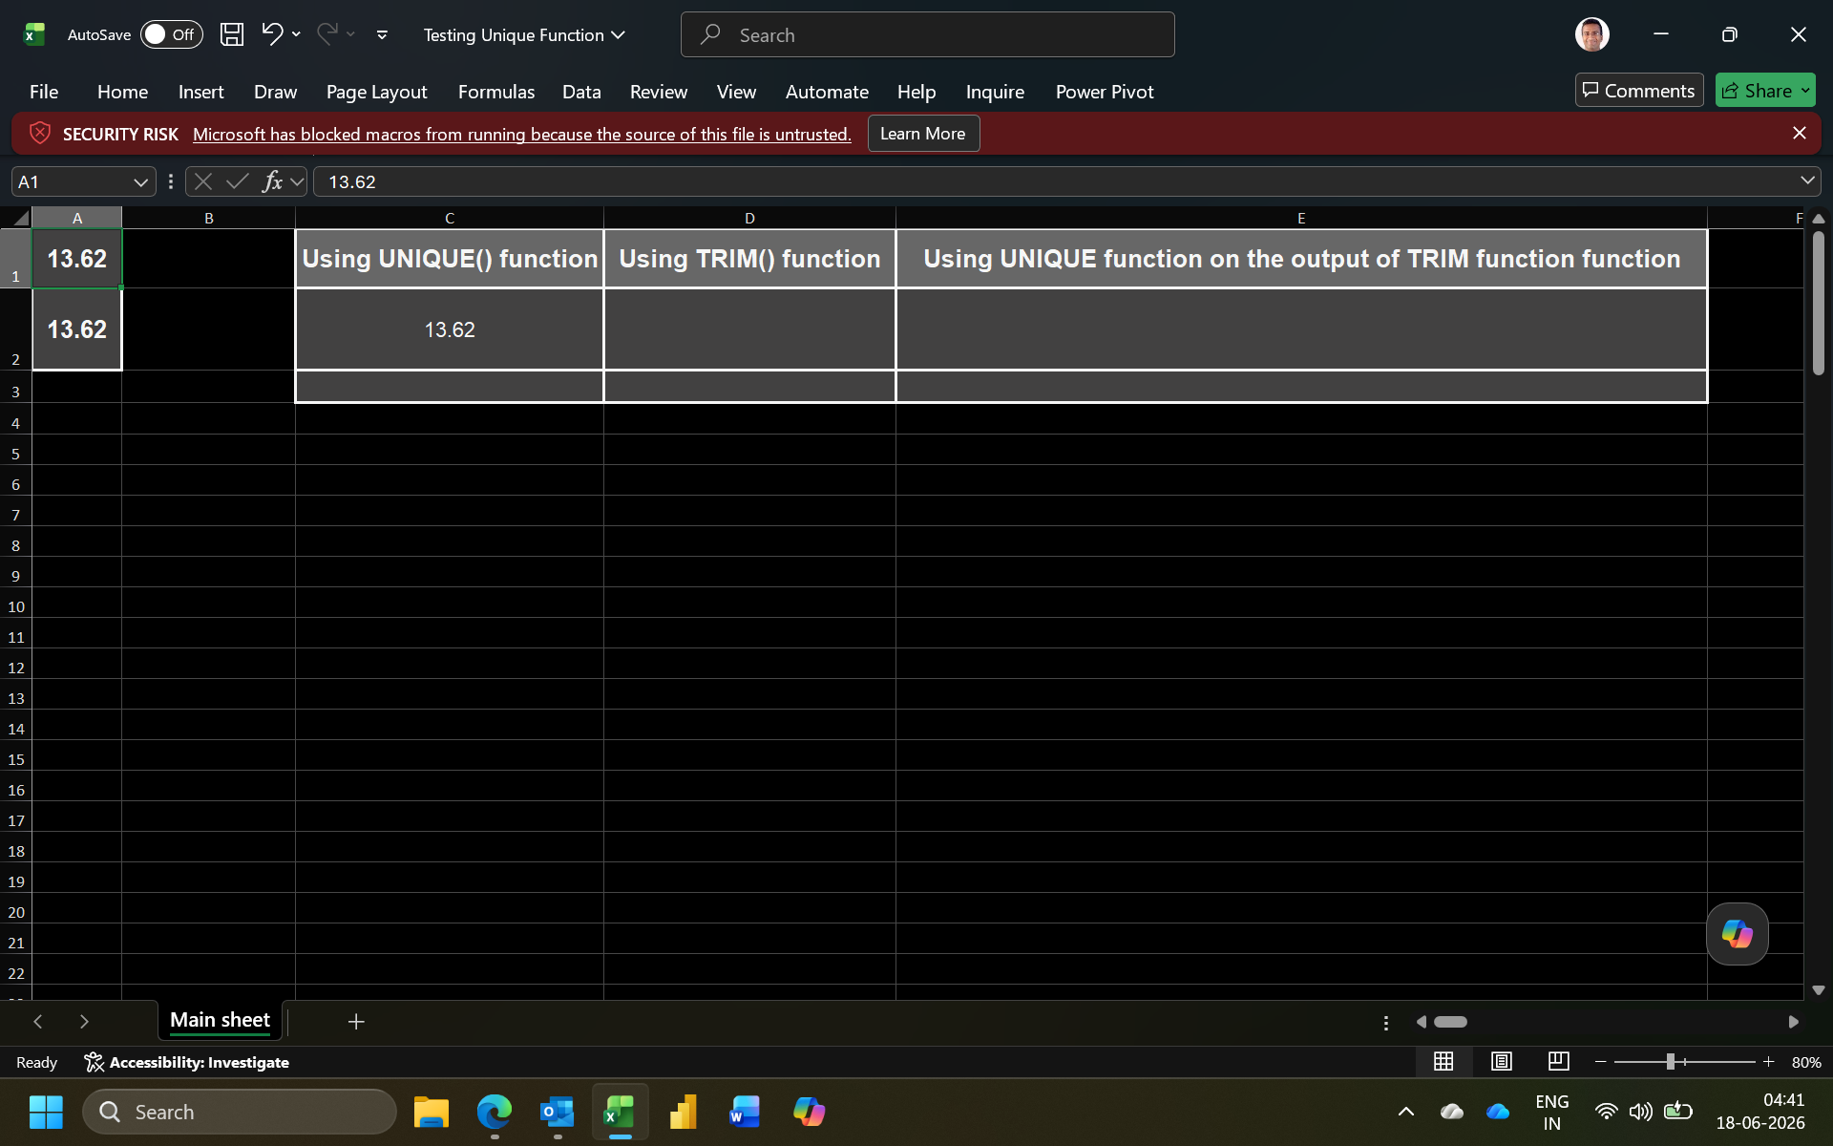Toggle AutoSave switch
1833x1146 pixels.
(171, 34)
